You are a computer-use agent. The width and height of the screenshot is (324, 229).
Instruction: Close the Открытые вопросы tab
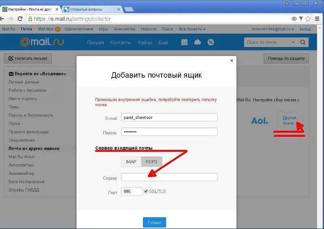[x=119, y=9]
